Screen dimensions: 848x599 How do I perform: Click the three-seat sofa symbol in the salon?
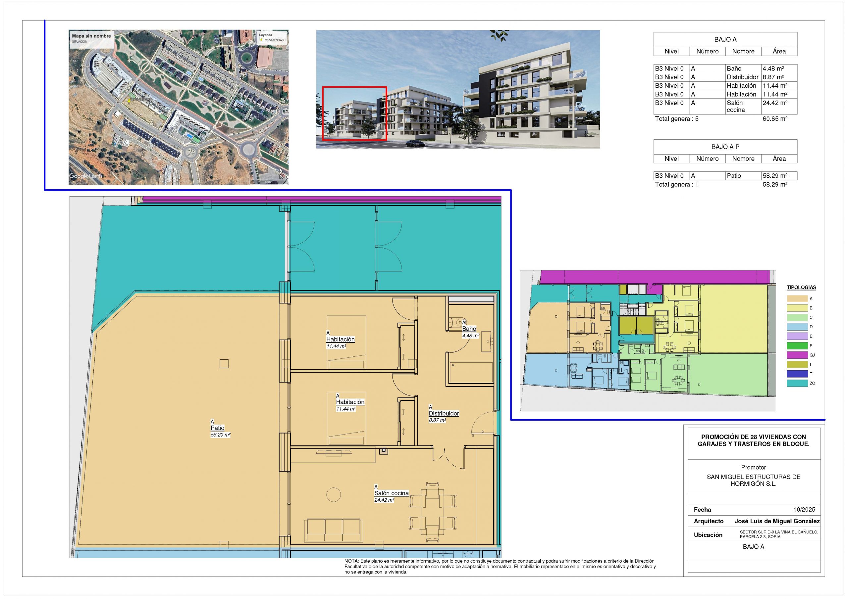333,530
